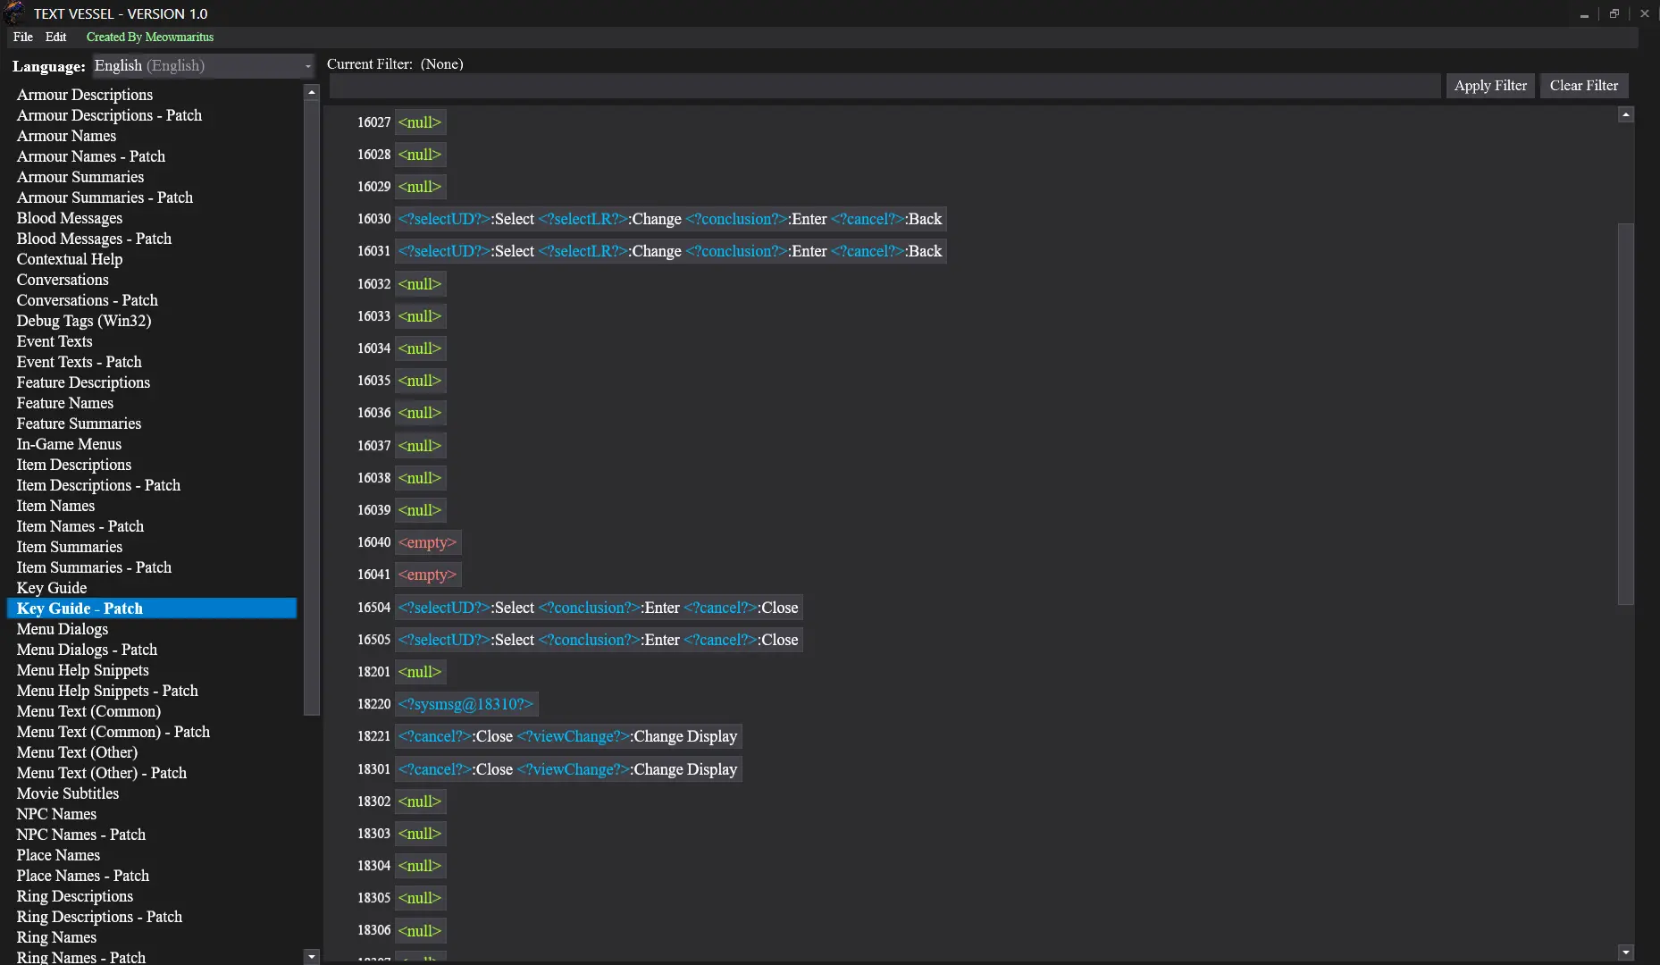
Task: Select Place Names - Patch category
Action: click(83, 876)
